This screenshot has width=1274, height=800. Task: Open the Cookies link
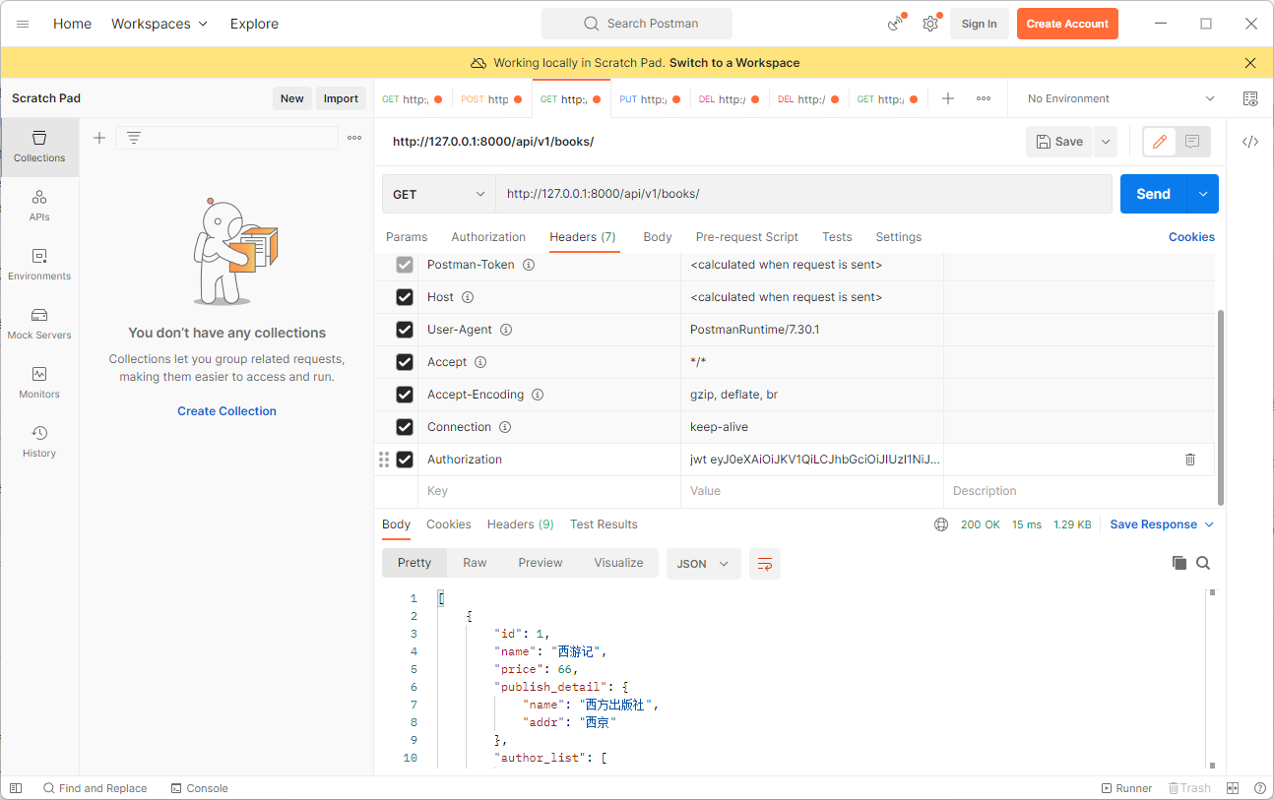tap(1191, 237)
